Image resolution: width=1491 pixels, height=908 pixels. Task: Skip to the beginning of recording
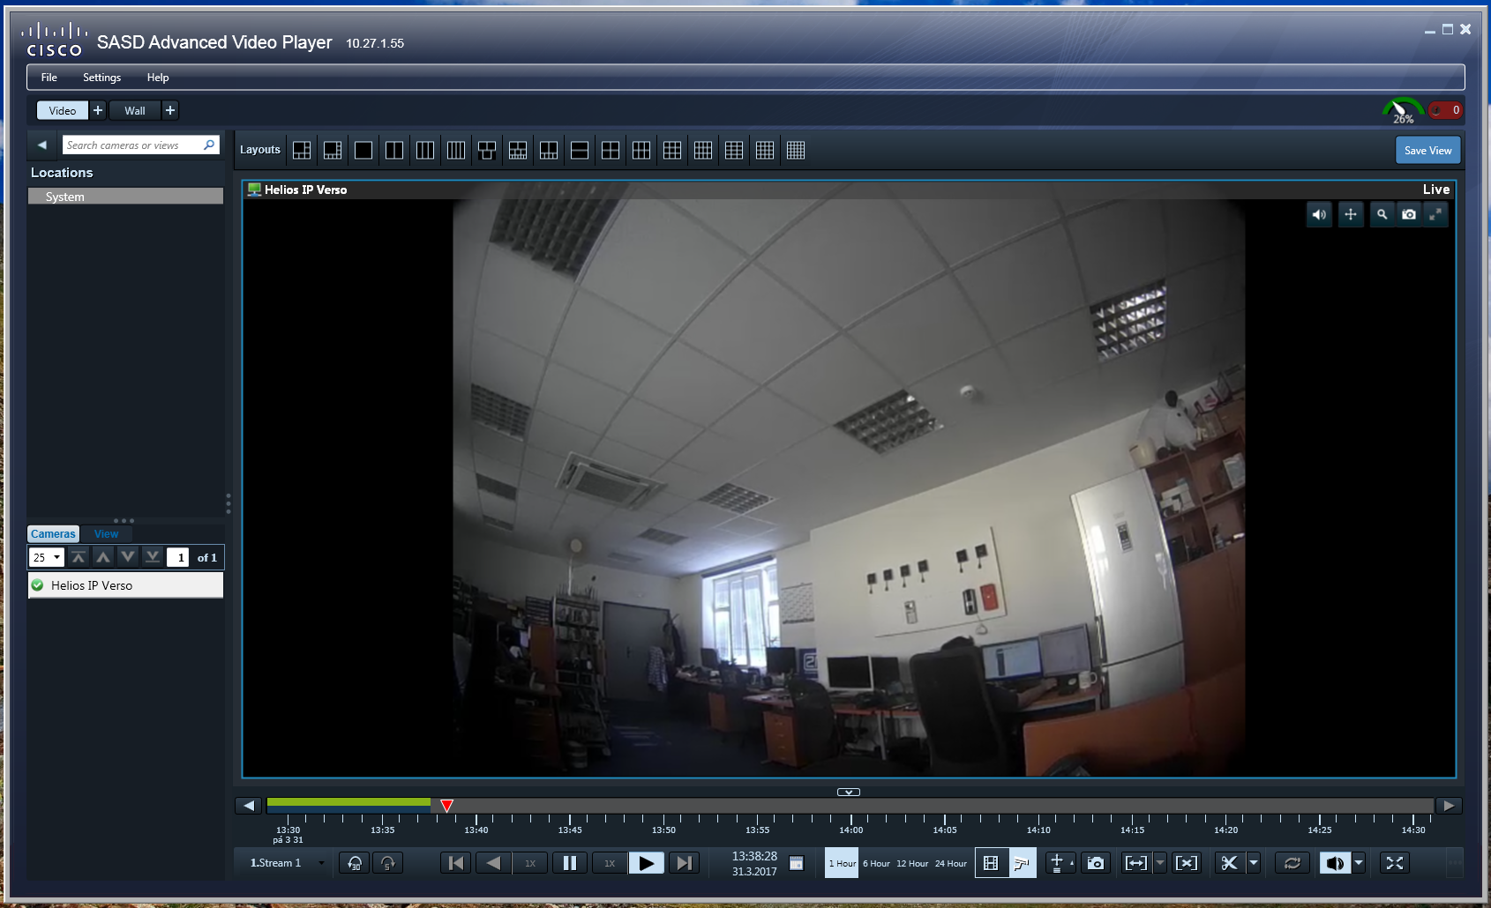(x=455, y=863)
